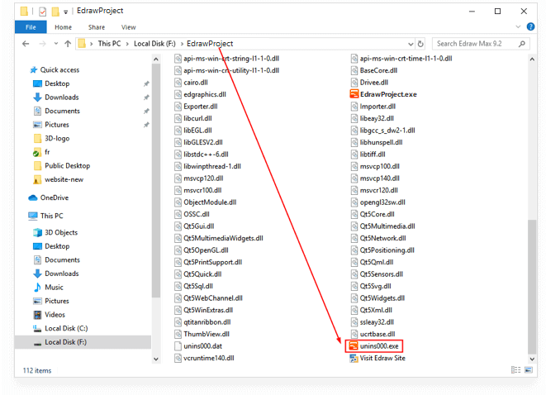Select This PC in the navigation pane
The width and height of the screenshot is (546, 395).
46,216
